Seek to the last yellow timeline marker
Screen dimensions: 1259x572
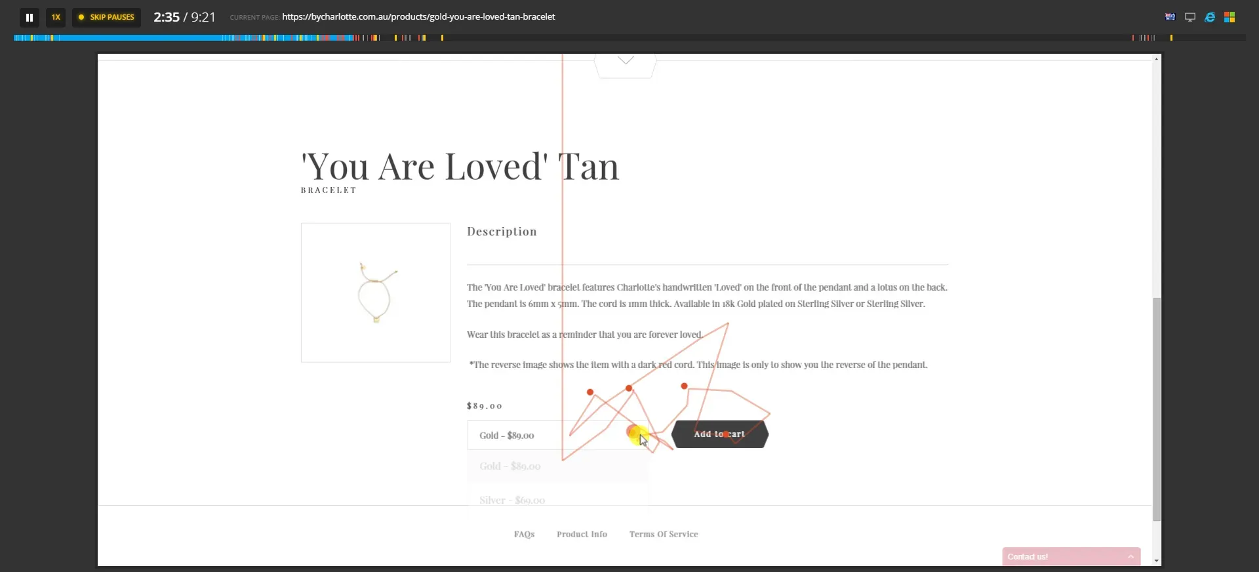(1171, 38)
